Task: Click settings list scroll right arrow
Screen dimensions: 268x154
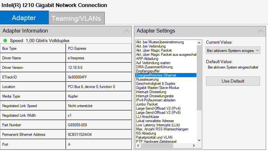Action: point(194,145)
